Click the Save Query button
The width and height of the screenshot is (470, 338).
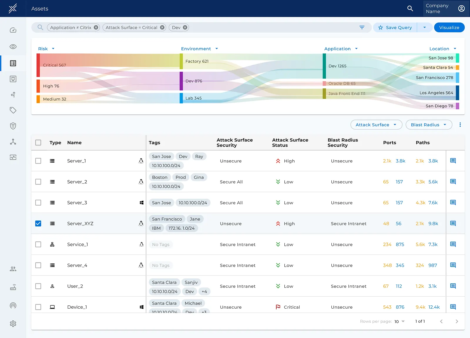[395, 28]
